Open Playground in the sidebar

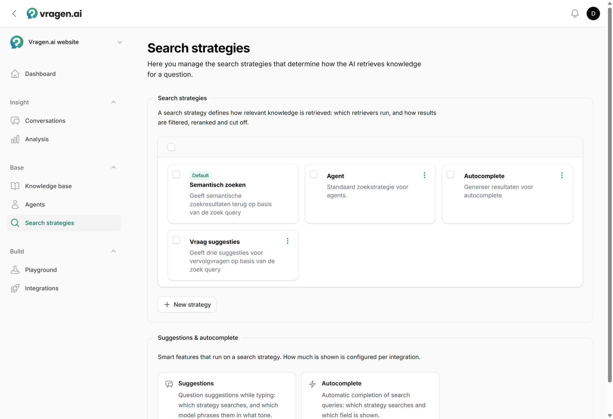pos(64,270)
